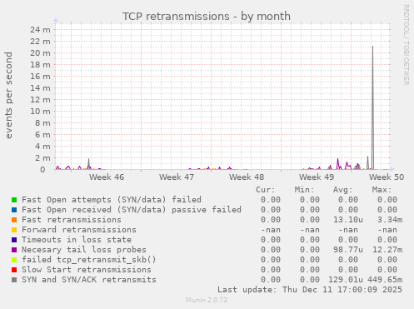Select the 'Week 47' axis label
This screenshot has height=309, width=414.
click(x=177, y=177)
